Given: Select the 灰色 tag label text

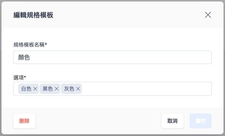Looking at the screenshot, I should 69,89.
